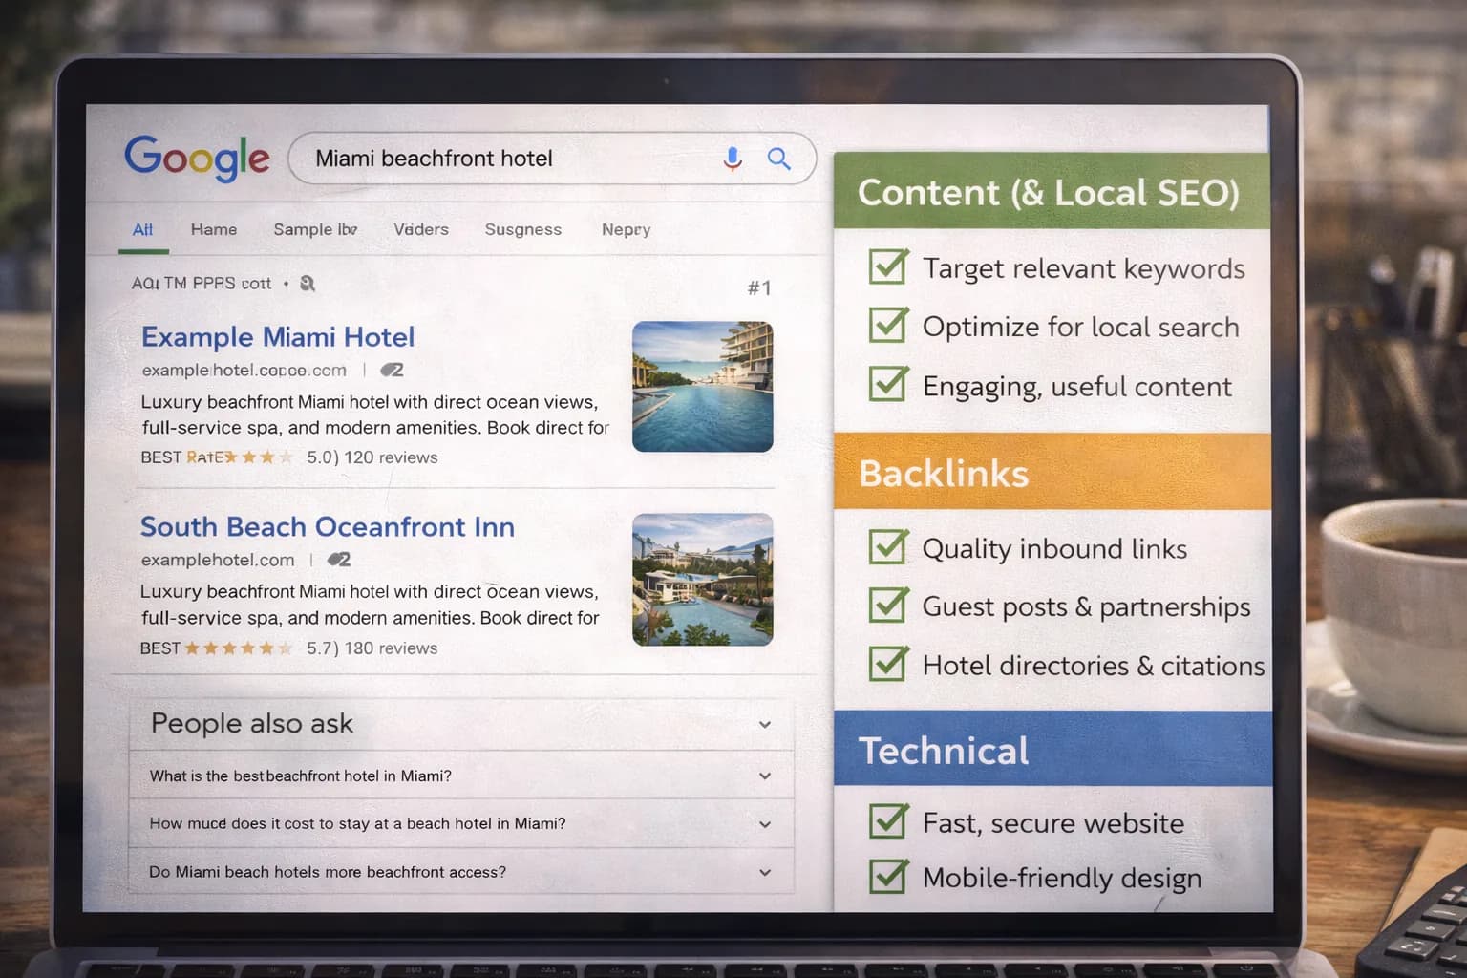
Task: Click '180 reviews' for South Beach Oceanfront Inn
Action: tap(391, 648)
